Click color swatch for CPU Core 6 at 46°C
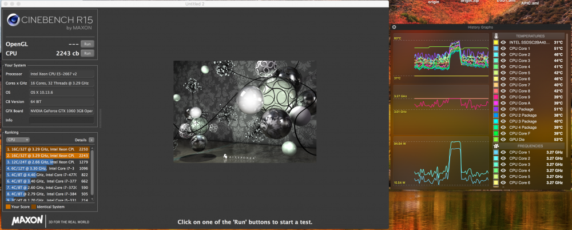The height and width of the screenshot is (230, 572). coord(496,79)
